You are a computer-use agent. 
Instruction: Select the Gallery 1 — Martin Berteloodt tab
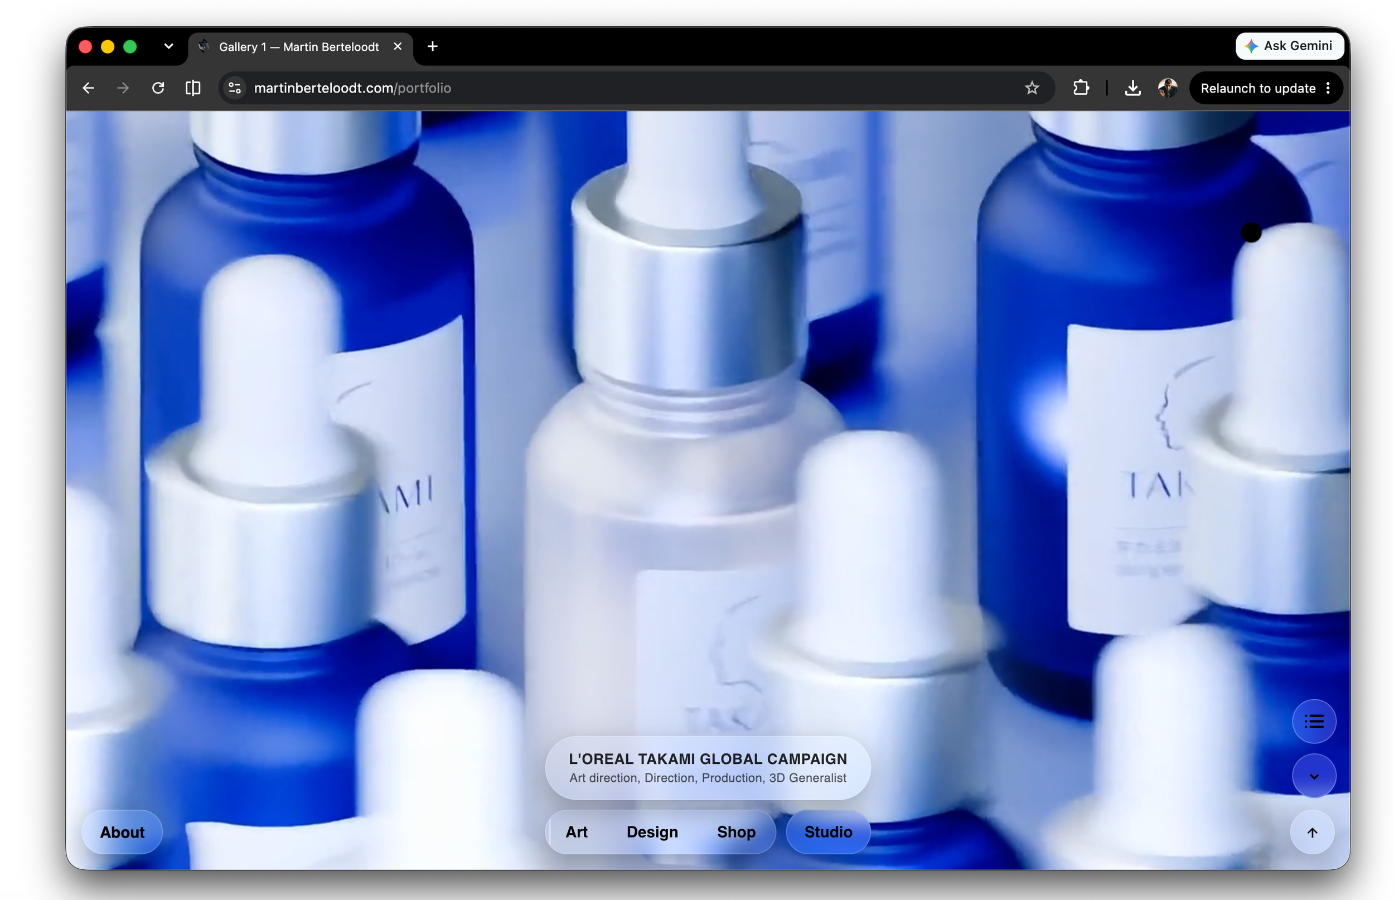click(x=301, y=47)
